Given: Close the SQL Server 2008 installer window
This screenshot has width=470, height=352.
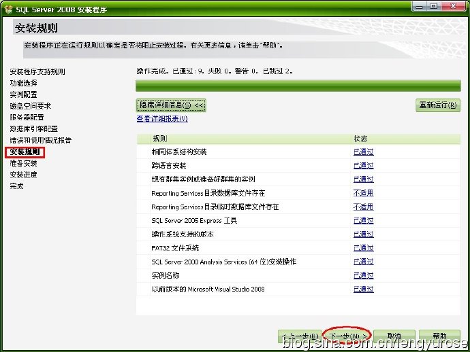Looking at the screenshot, I should [453, 6].
